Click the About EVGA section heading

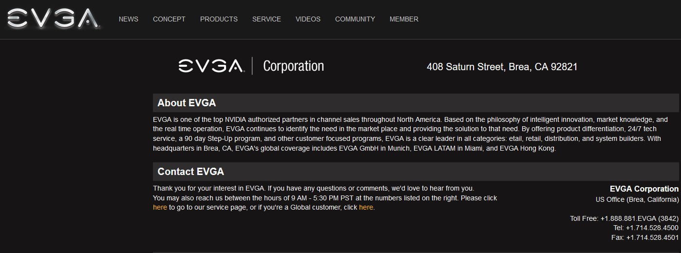click(187, 103)
